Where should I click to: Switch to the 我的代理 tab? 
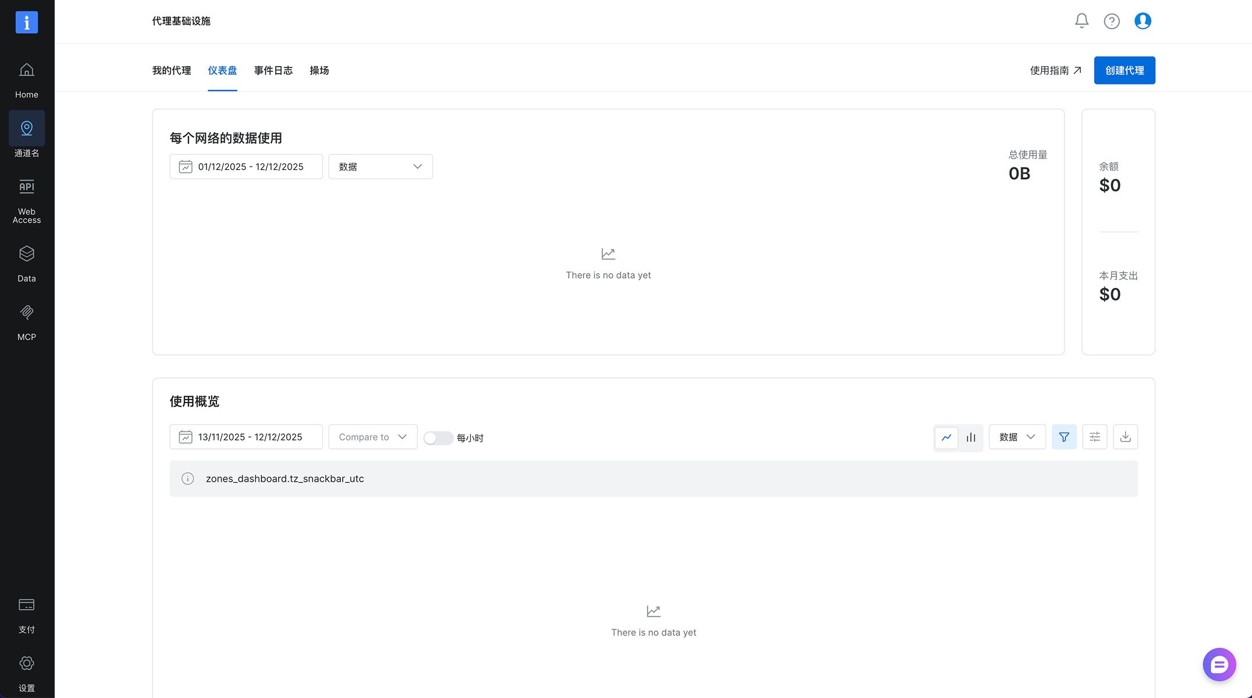pos(172,70)
